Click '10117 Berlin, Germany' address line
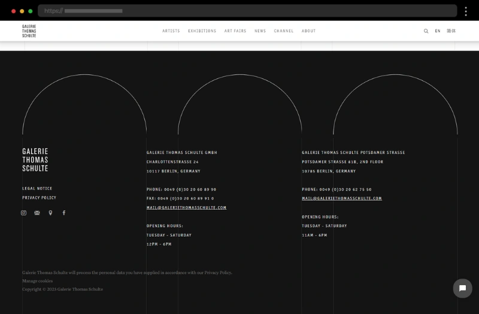 pyautogui.click(x=173, y=171)
